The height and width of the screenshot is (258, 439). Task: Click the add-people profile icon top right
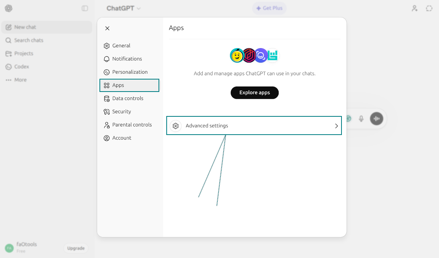[415, 8]
